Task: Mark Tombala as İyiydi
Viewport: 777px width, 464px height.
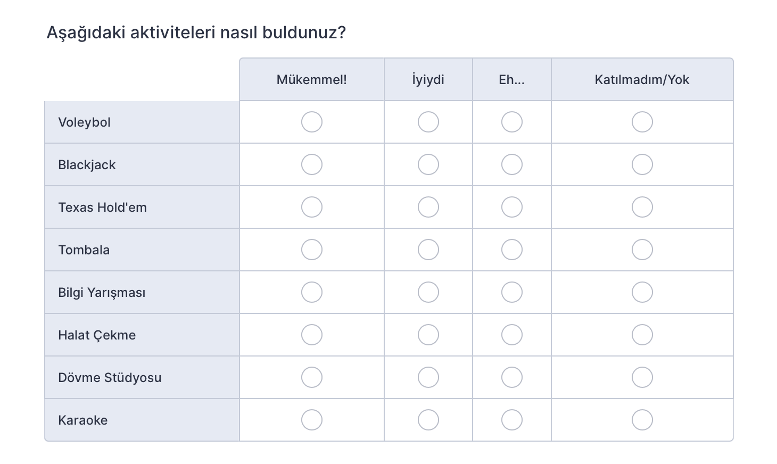Action: point(428,250)
